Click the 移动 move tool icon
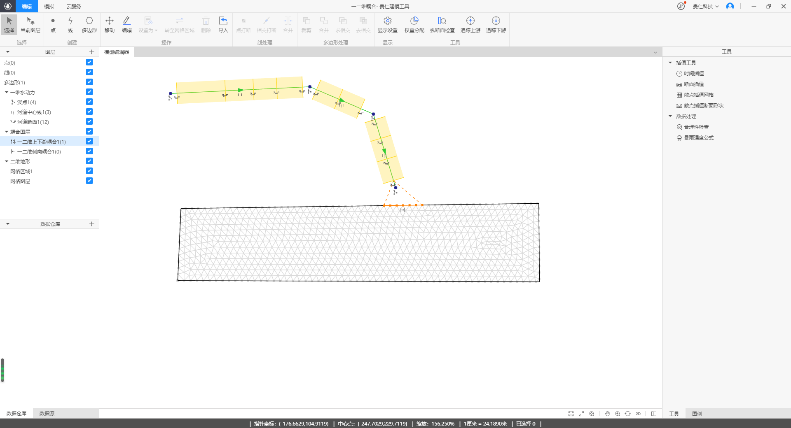 pos(110,24)
